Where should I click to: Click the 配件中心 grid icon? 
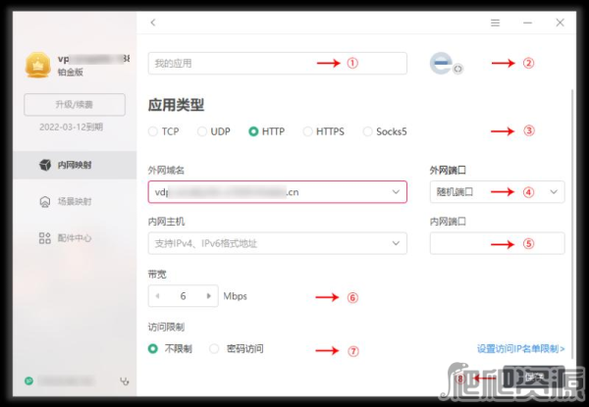pos(43,237)
